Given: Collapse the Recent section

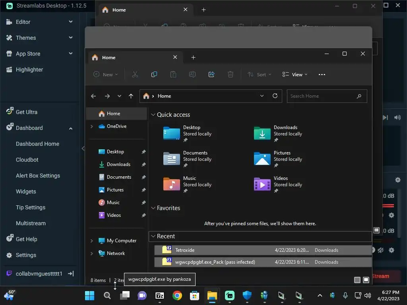Looking at the screenshot, I should coord(153,236).
